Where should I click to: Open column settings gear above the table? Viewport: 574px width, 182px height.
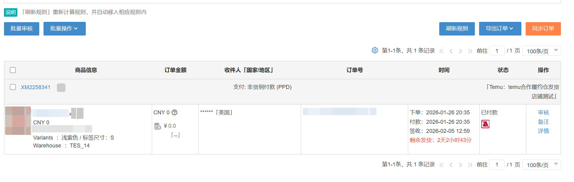[375, 50]
